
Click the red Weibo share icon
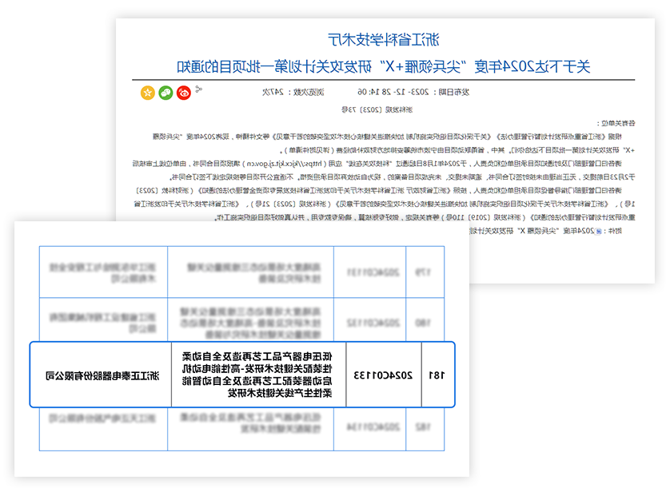tap(185, 93)
